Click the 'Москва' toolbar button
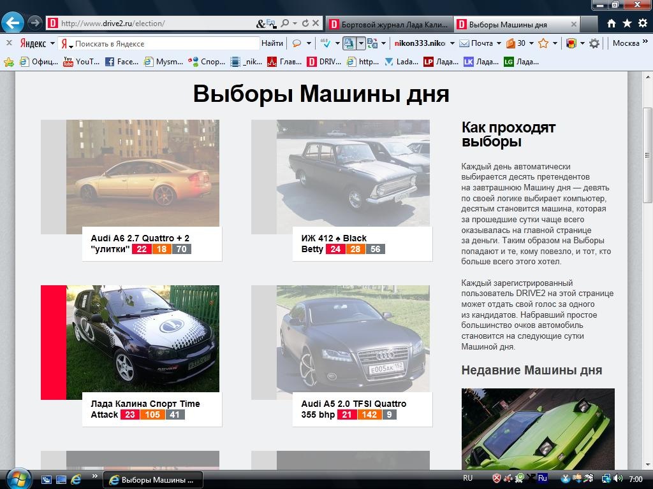Image resolution: width=653 pixels, height=489 pixels. (x=626, y=43)
